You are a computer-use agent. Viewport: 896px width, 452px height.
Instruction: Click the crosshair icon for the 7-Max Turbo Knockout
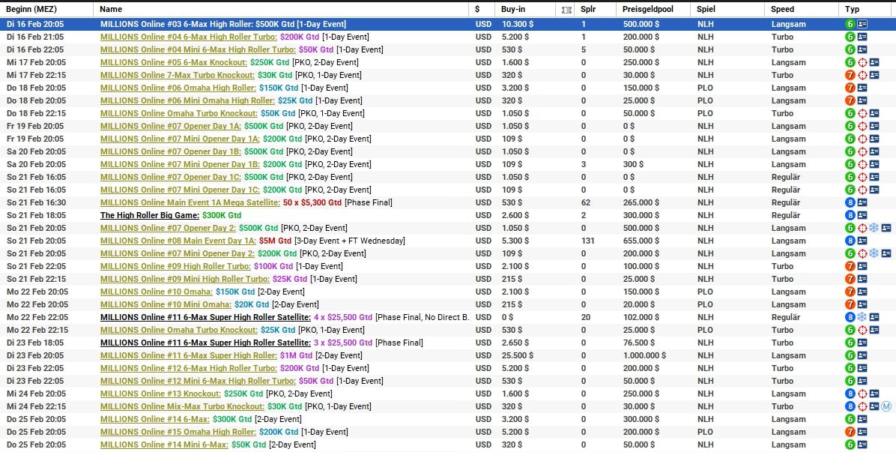point(862,75)
